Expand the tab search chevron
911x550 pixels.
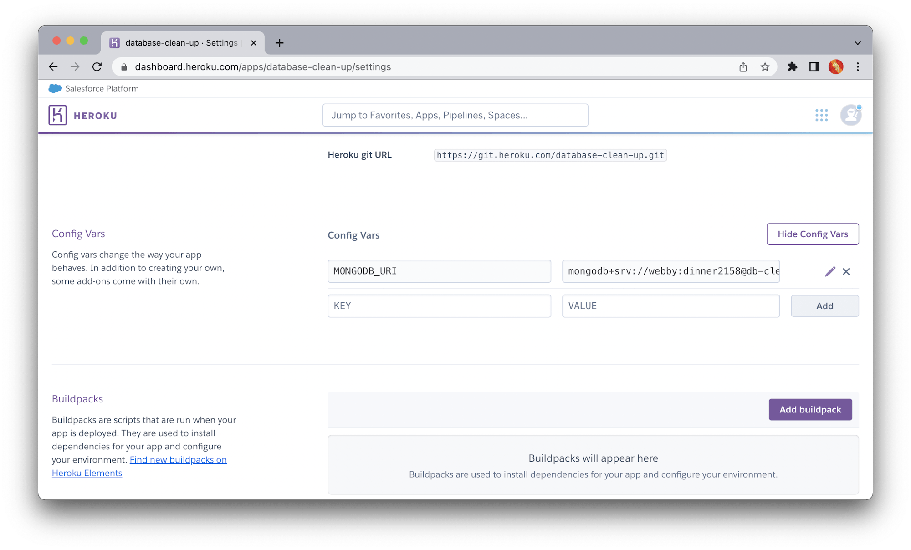click(858, 42)
